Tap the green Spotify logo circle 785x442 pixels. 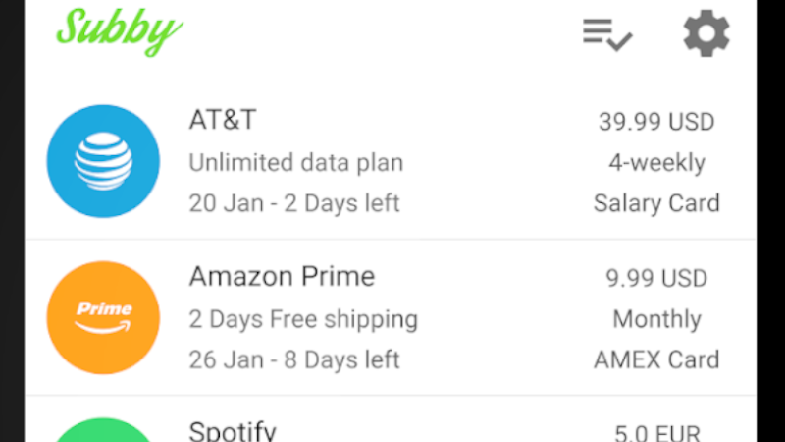click(103, 430)
